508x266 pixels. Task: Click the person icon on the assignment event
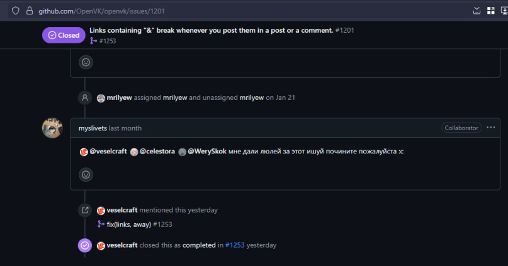[x=85, y=98]
